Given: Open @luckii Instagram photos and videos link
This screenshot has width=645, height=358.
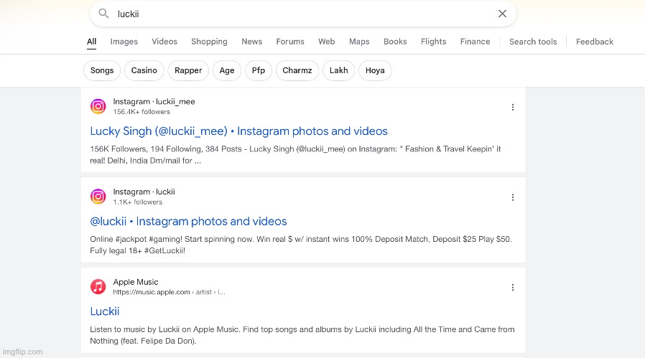Looking at the screenshot, I should pyautogui.click(x=188, y=221).
